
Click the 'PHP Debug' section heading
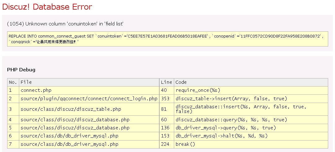pyautogui.click(x=21, y=70)
